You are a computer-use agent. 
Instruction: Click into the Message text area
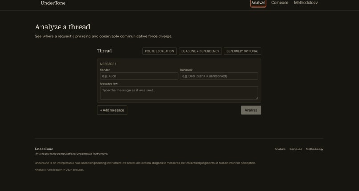coord(179,93)
